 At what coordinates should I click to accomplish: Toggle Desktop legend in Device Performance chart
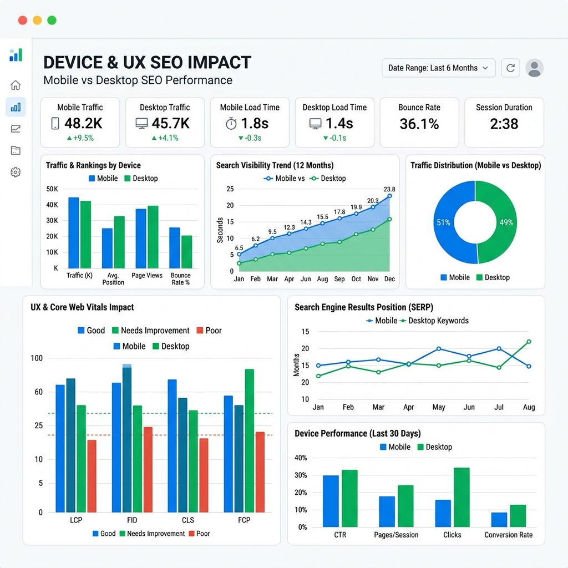pyautogui.click(x=435, y=447)
